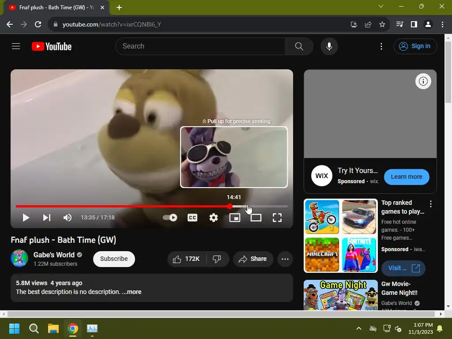Open Game Night video thumbnail
Image resolution: width=452 pixels, height=339 pixels.
(x=341, y=295)
